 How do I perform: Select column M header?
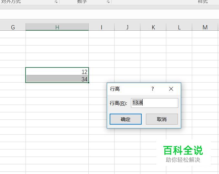(205, 27)
